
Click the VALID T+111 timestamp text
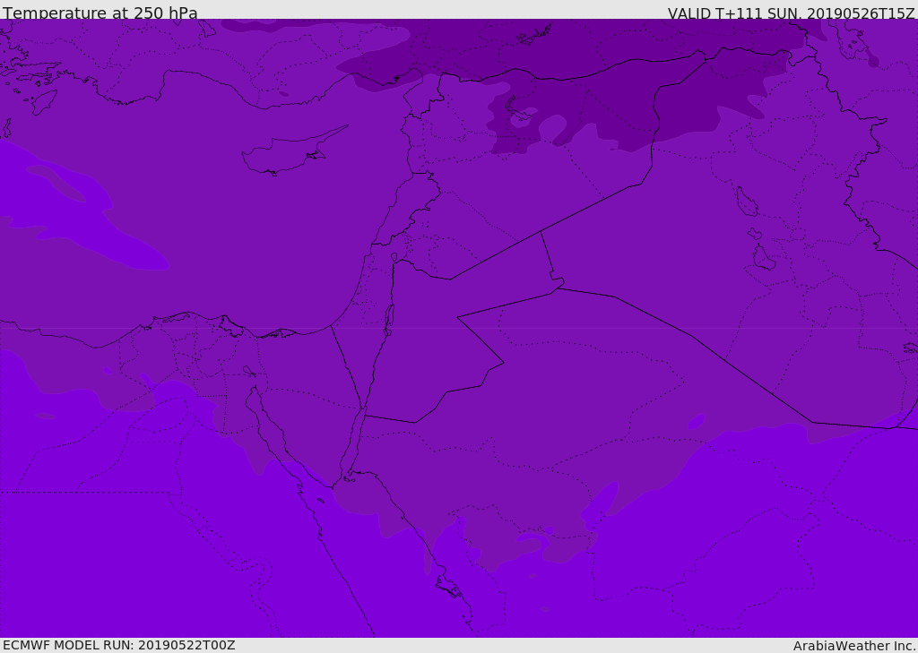[791, 13]
